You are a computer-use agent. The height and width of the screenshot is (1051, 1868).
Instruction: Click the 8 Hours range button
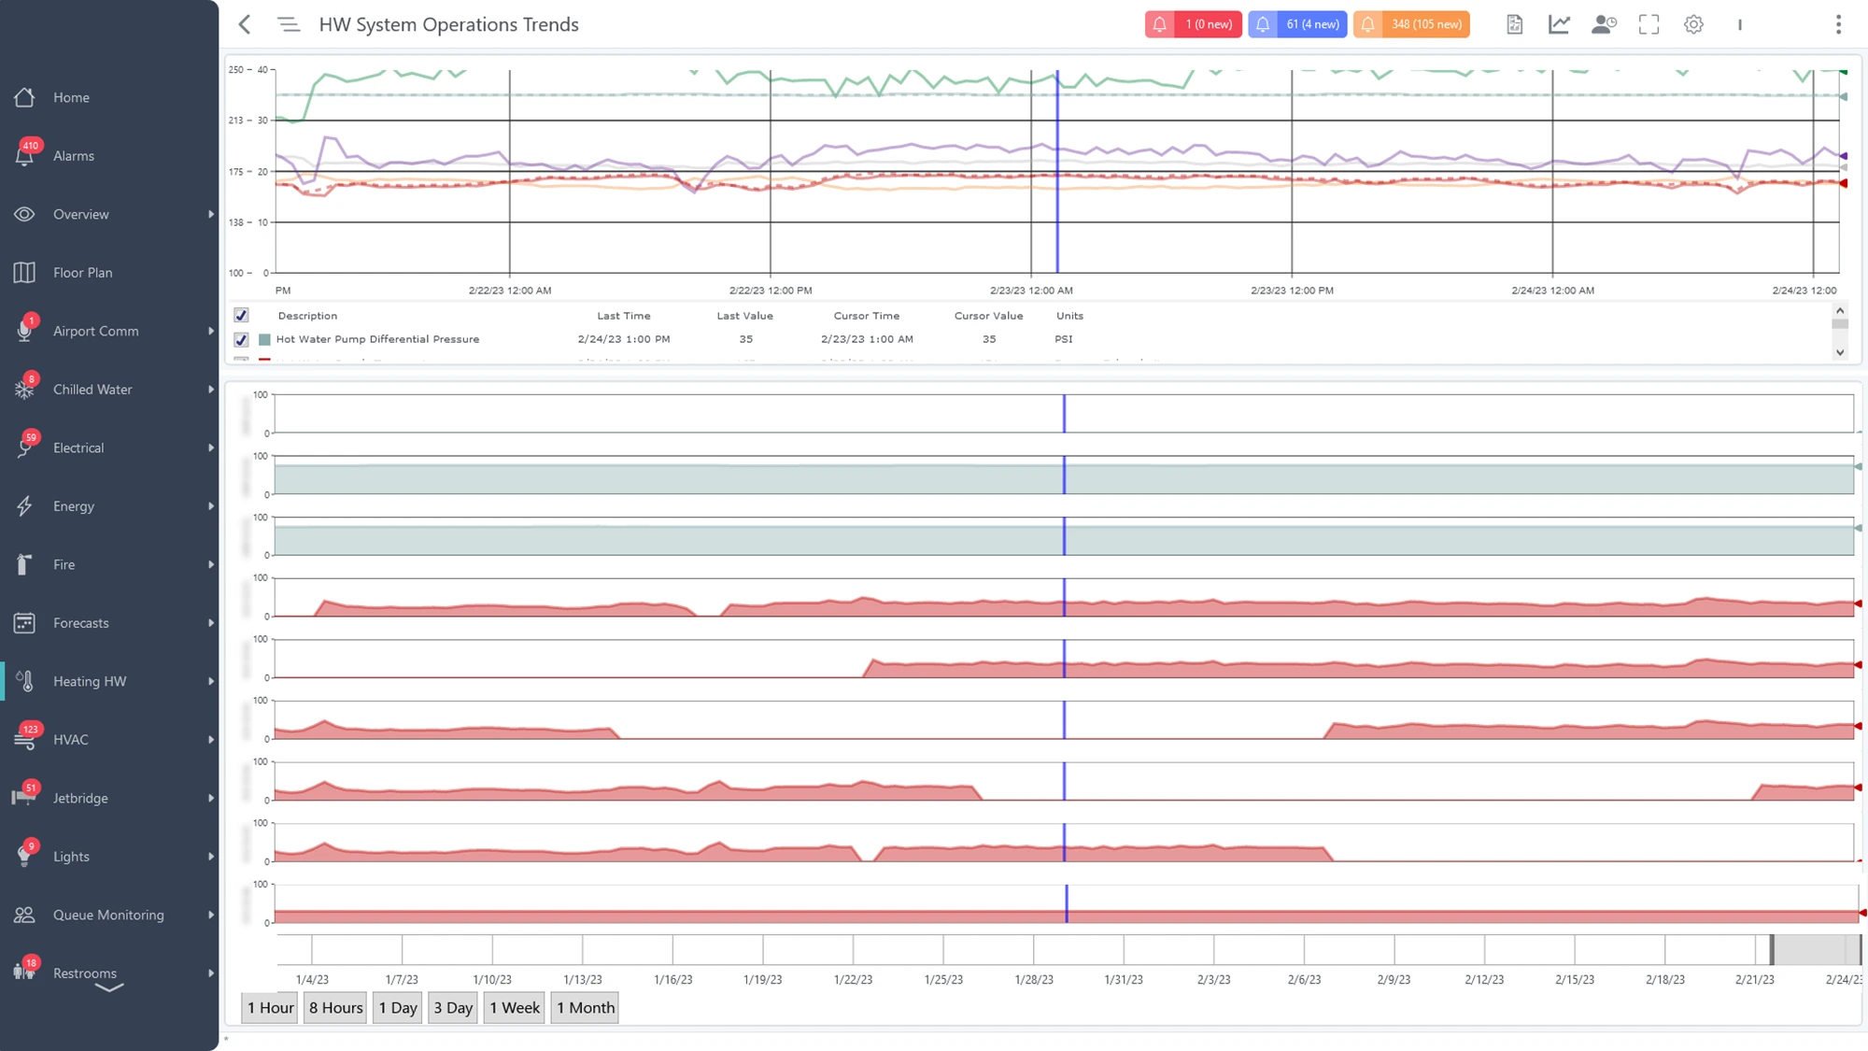pos(335,1008)
